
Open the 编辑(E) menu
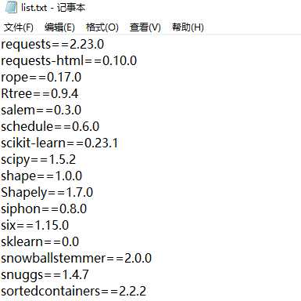59,27
